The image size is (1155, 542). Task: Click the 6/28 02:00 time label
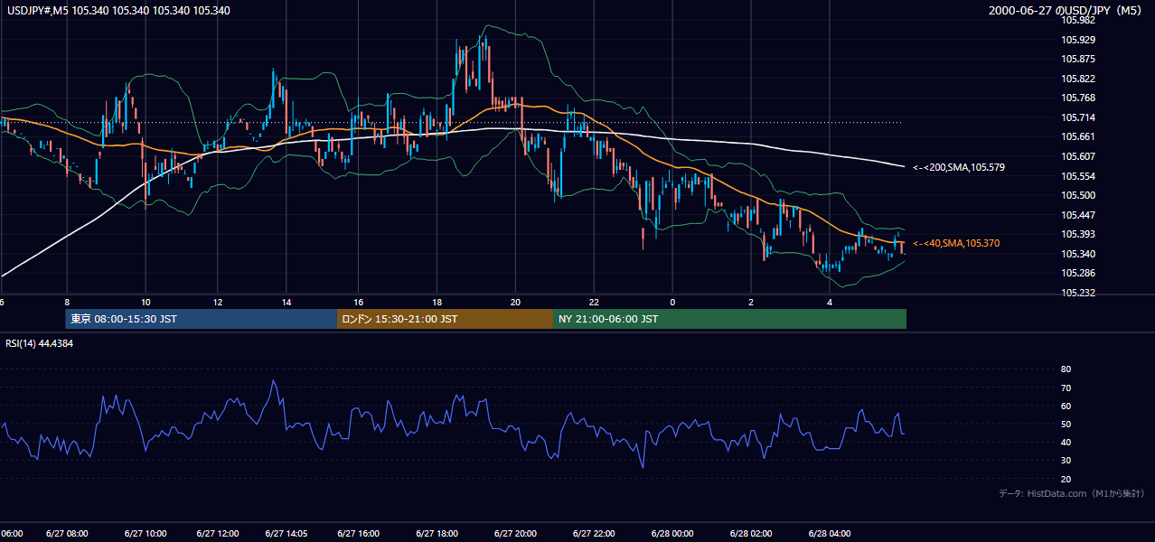pos(751,534)
